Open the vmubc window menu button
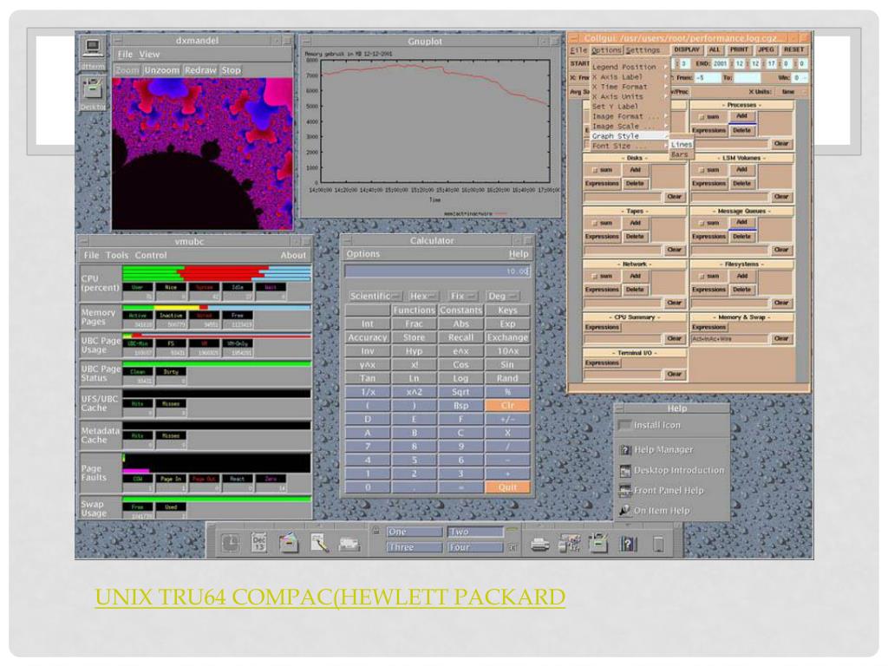This screenshot has height=666, width=888. point(82,241)
